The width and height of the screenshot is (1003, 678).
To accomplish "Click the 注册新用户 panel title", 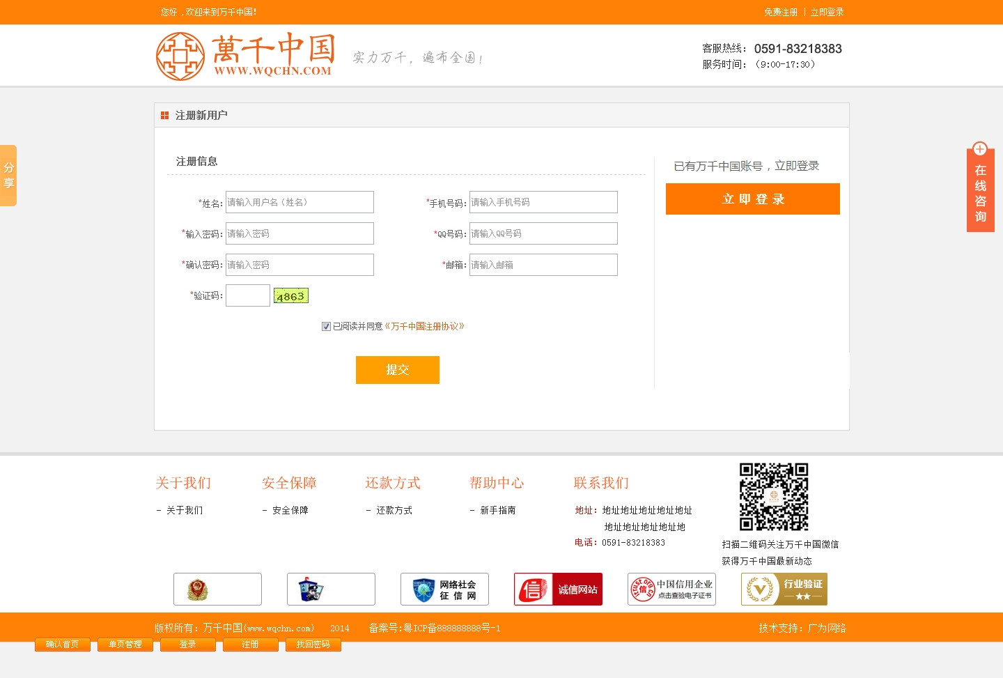I will tap(201, 115).
